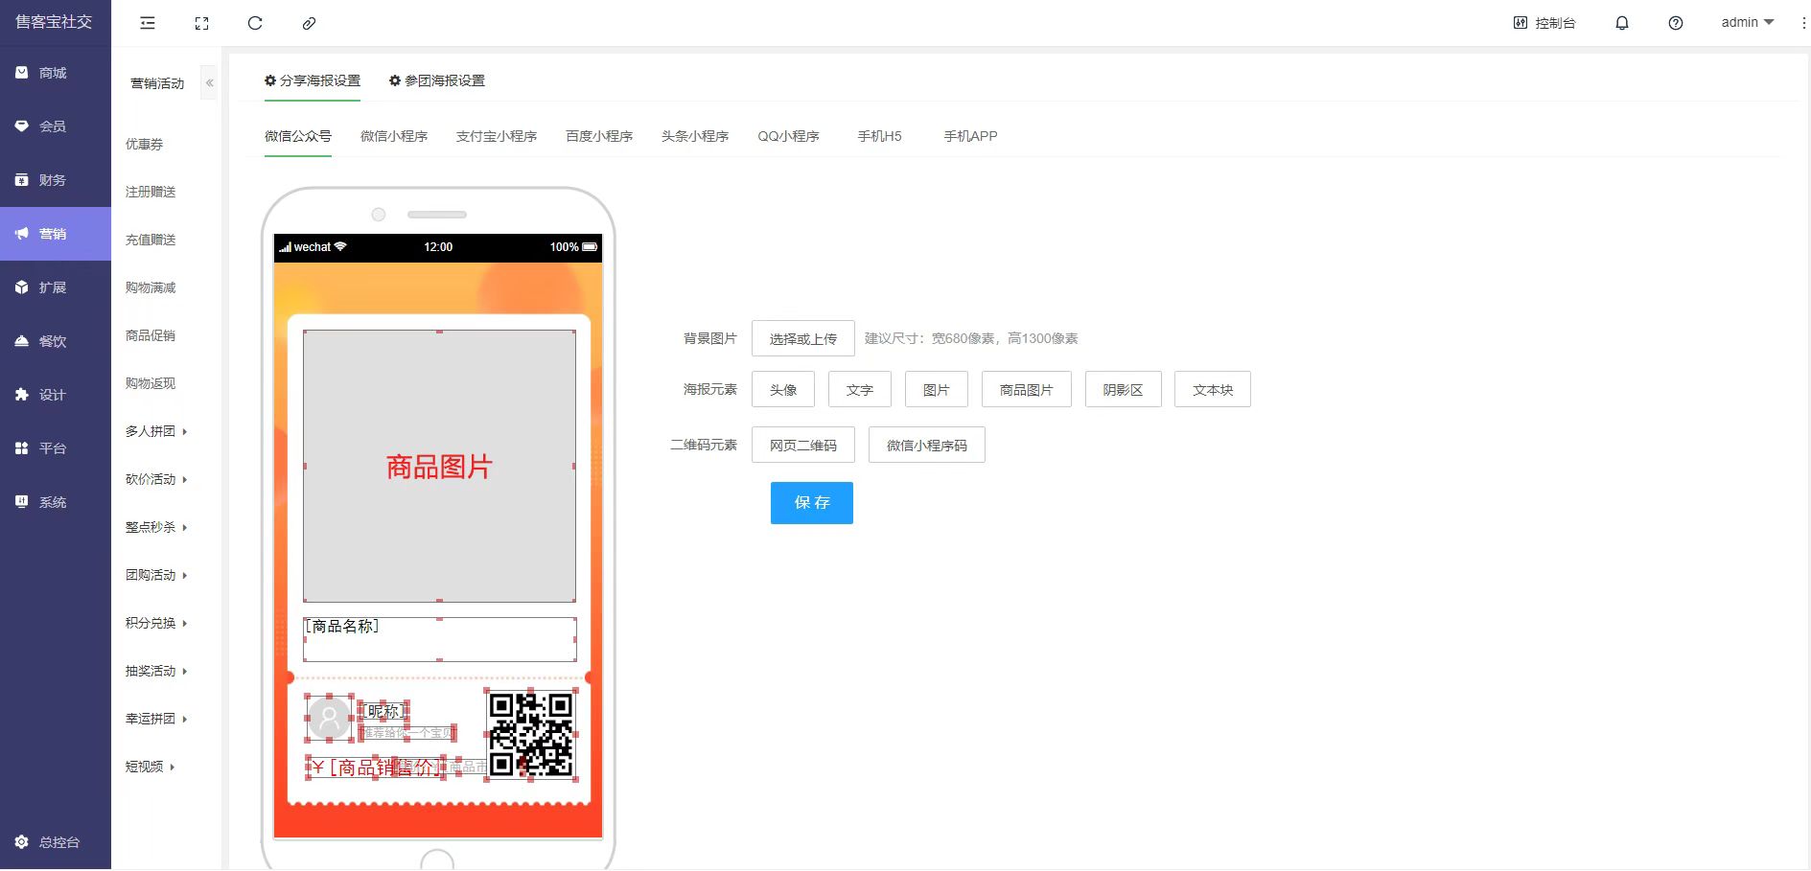The height and width of the screenshot is (871, 1811).
Task: Click the 保存 button
Action: click(x=811, y=503)
